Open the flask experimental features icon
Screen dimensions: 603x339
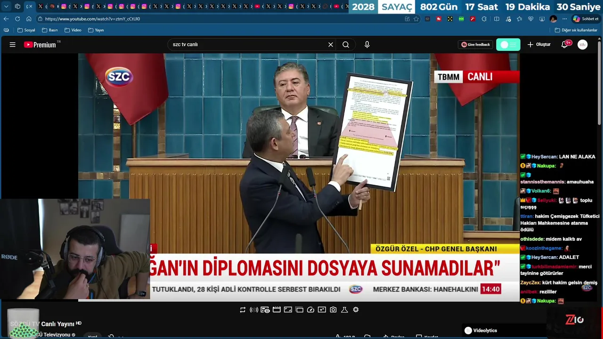pyautogui.click(x=344, y=310)
